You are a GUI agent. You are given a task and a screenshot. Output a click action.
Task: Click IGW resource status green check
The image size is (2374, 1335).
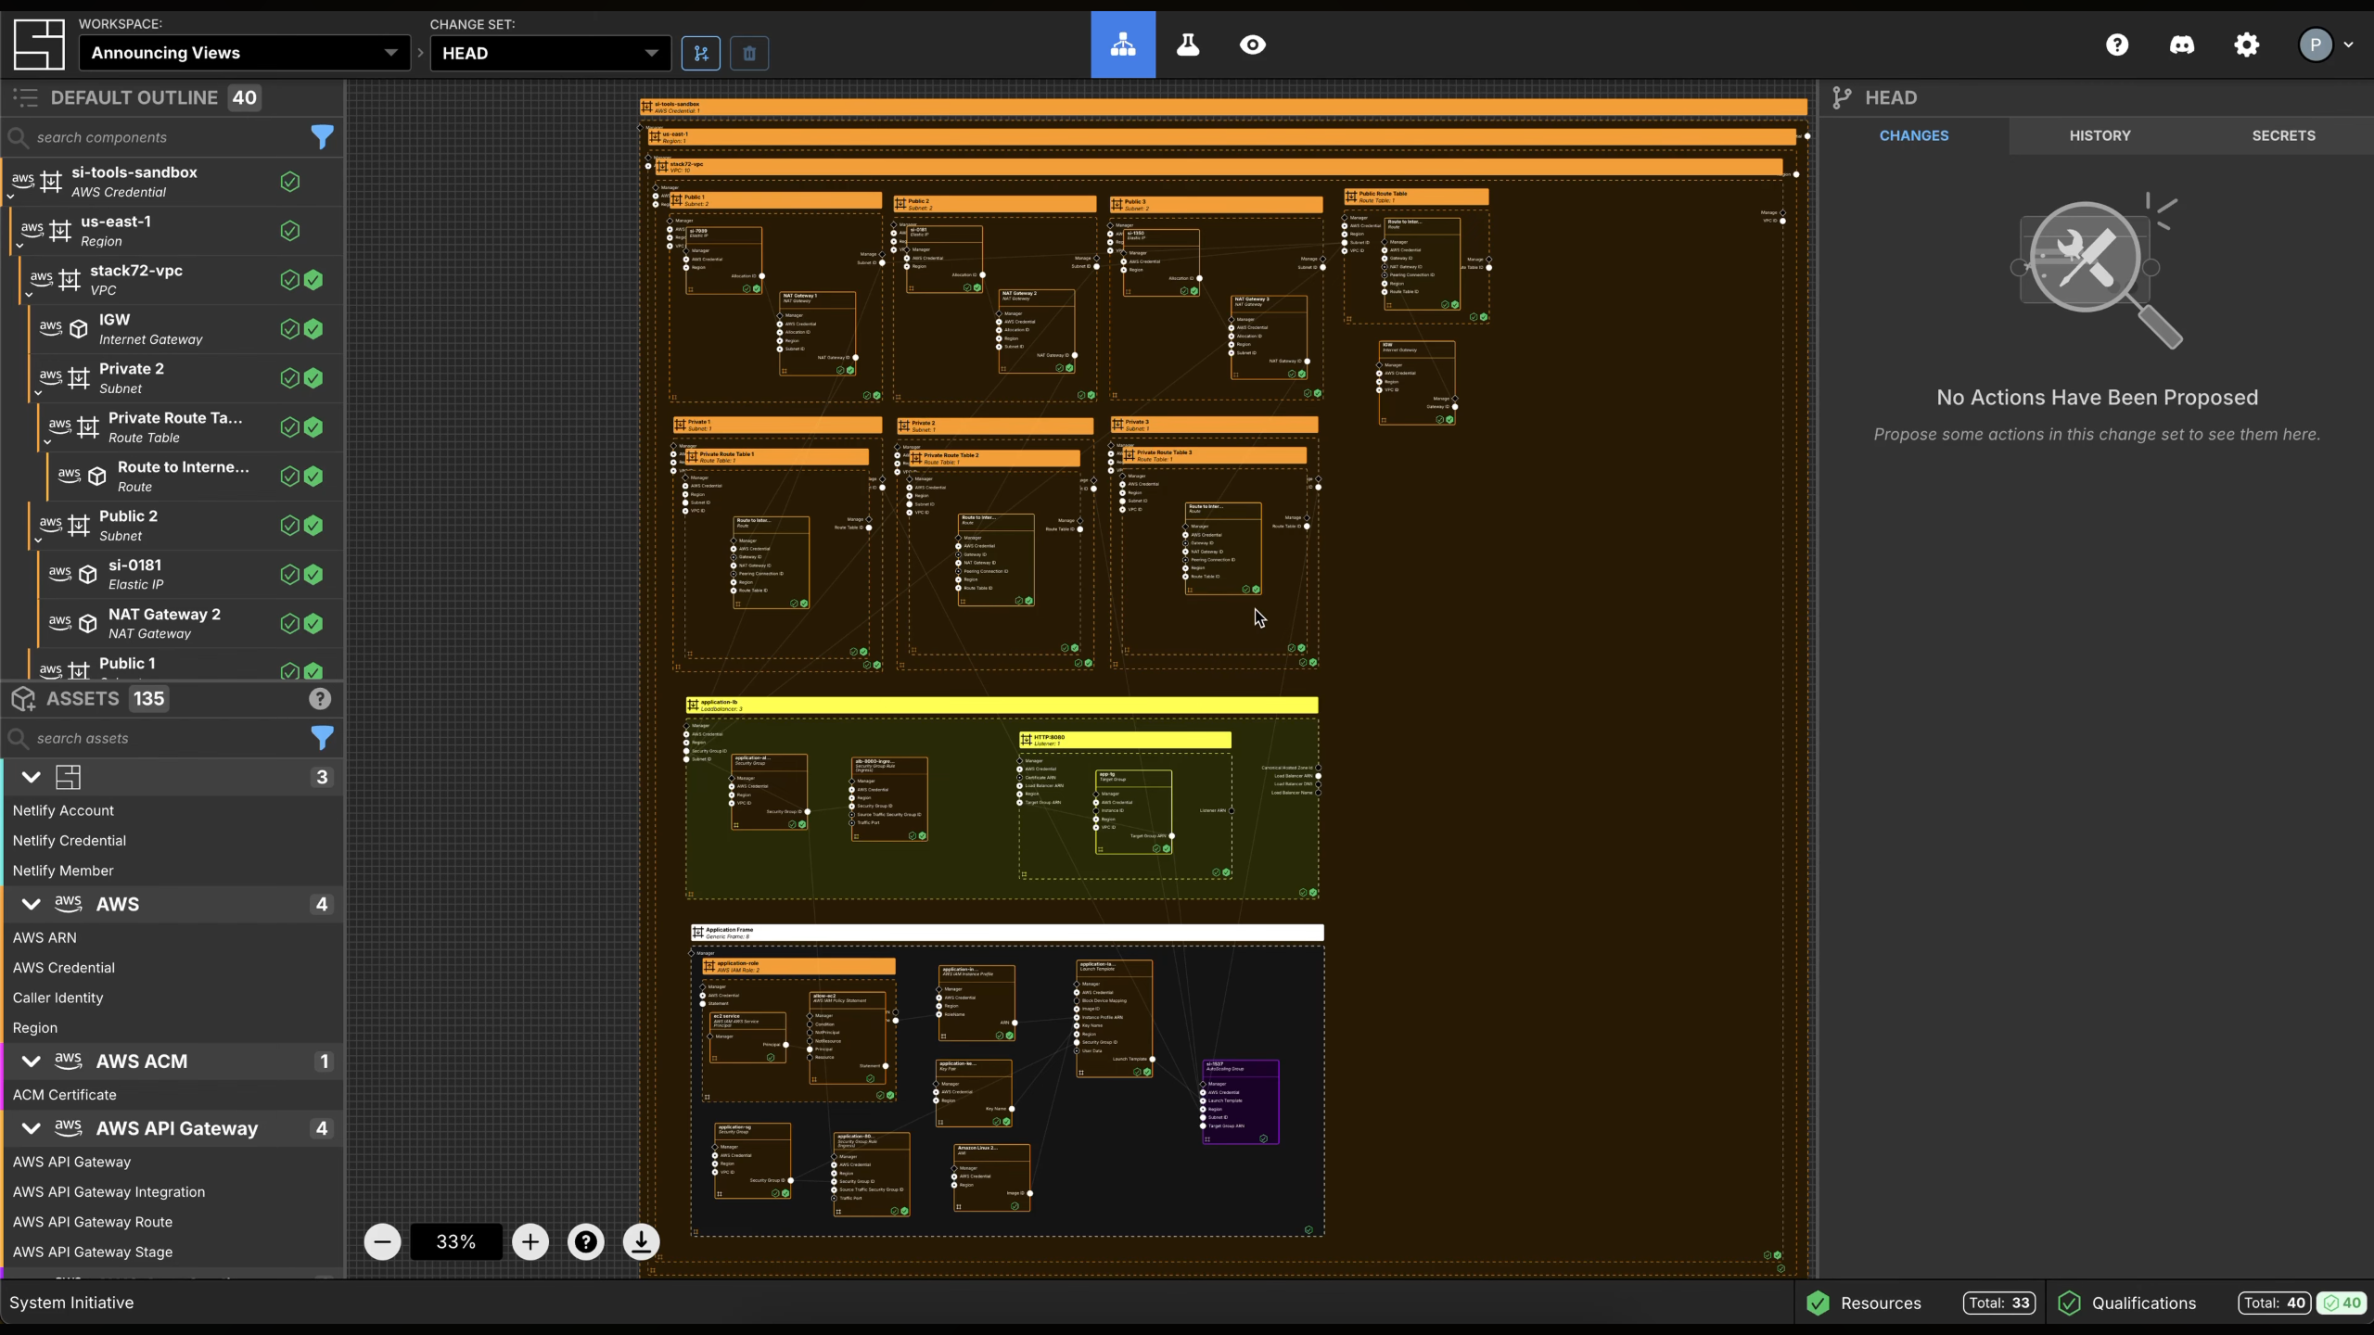click(x=313, y=328)
